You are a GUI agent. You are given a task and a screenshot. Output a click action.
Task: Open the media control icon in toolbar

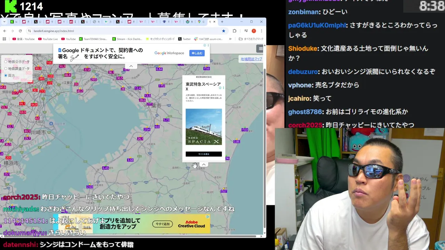[x=246, y=31]
